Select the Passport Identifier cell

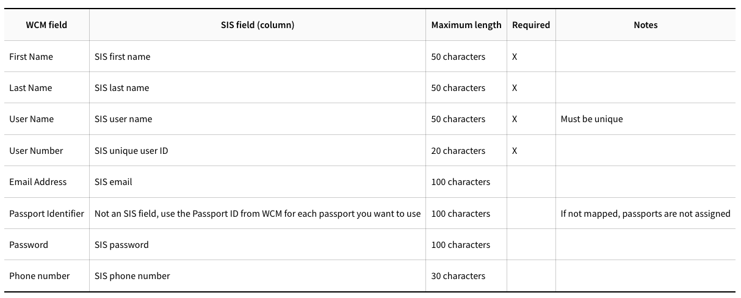[47, 214]
